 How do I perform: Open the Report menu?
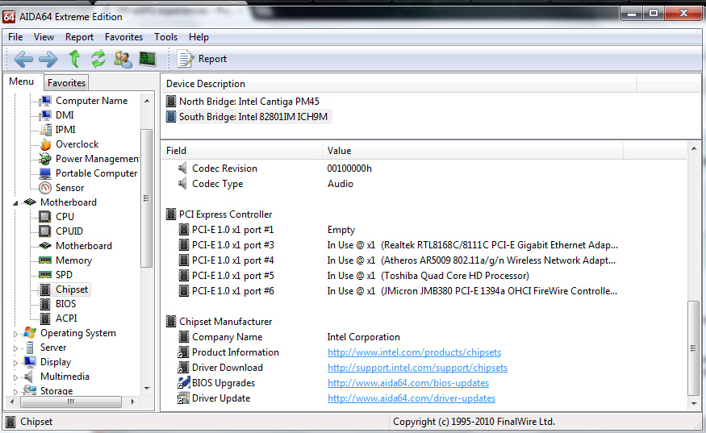[x=79, y=37]
